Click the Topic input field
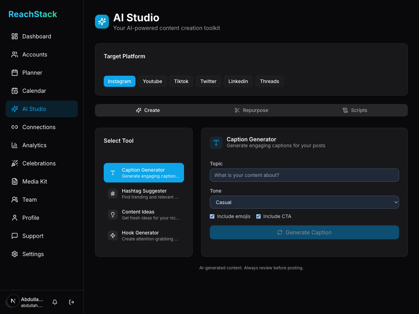The image size is (419, 314). tap(304, 175)
